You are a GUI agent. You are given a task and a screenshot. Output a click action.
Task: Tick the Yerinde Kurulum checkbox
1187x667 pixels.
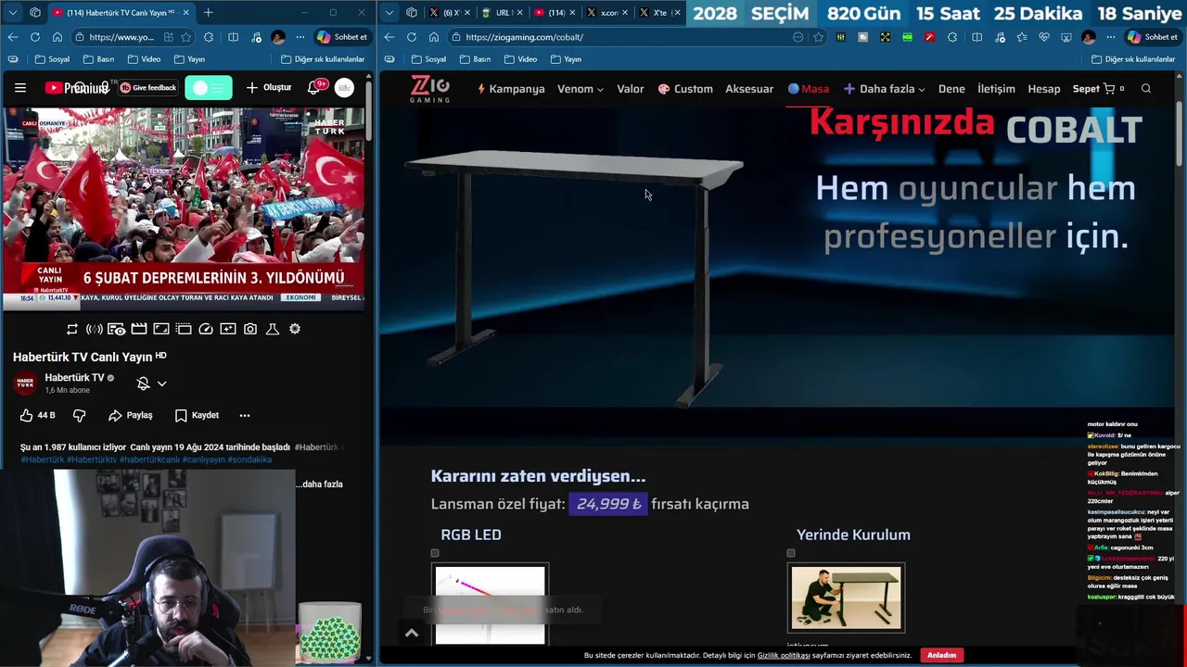tap(791, 553)
